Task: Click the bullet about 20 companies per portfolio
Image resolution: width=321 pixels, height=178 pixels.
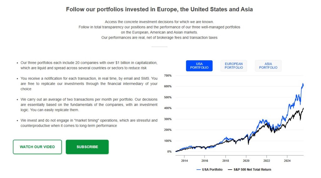Action: 89,65
